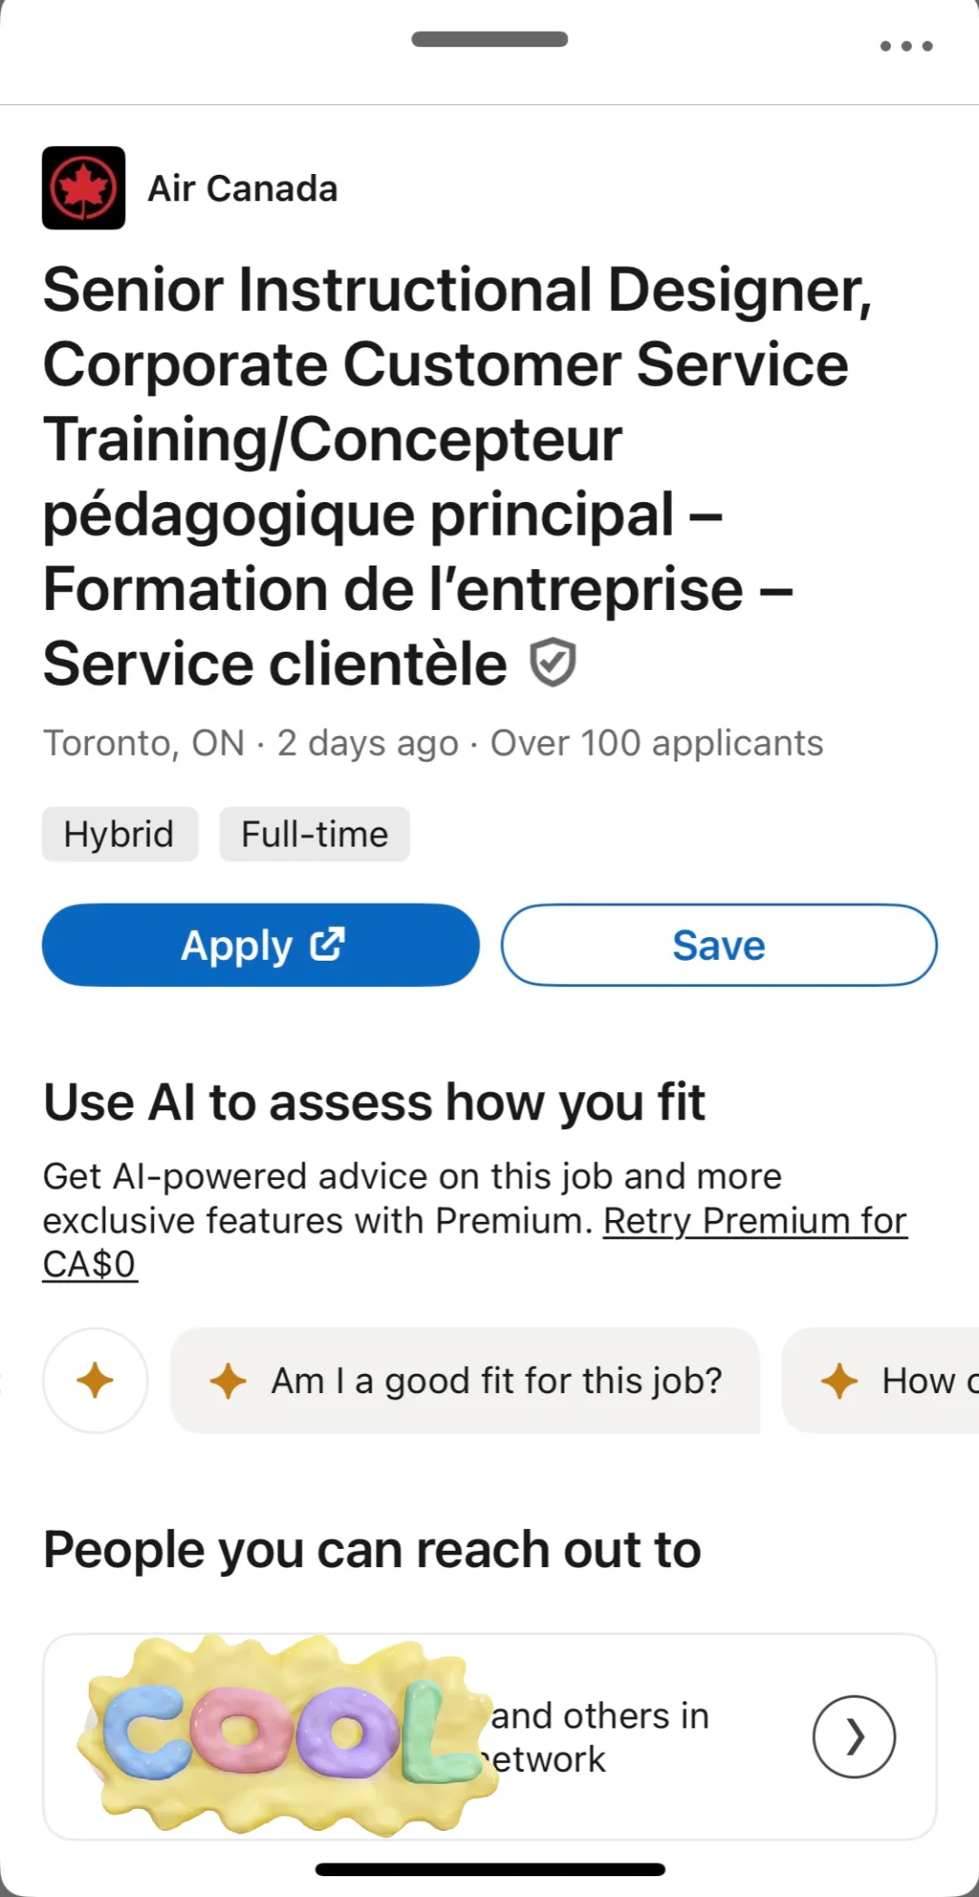Open the Air Canada company name
Image resolution: width=979 pixels, height=1897 pixels.
243,189
